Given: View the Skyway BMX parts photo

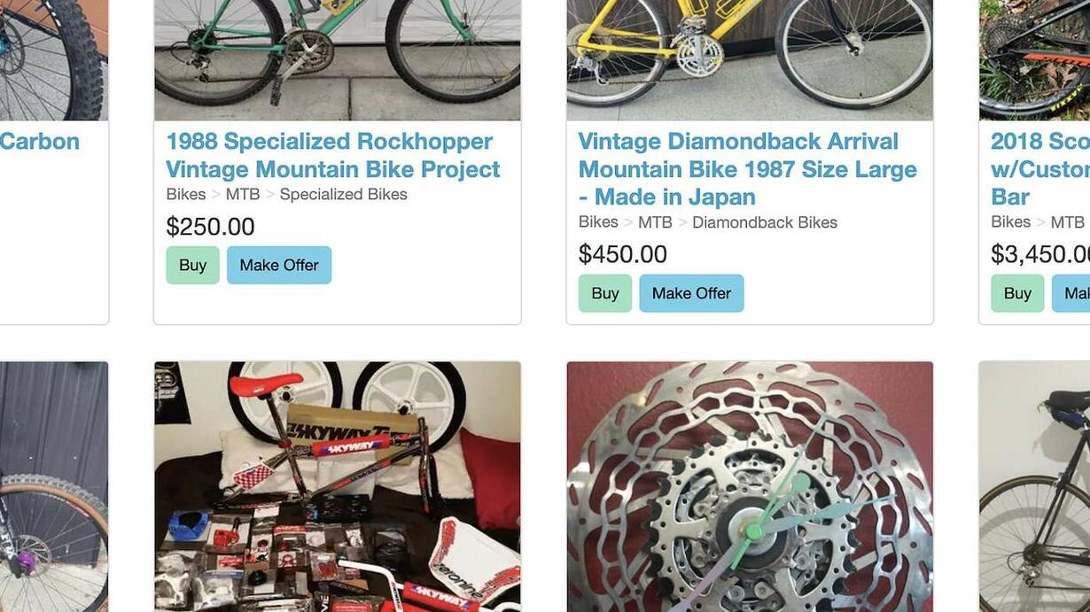Looking at the screenshot, I should (x=338, y=486).
